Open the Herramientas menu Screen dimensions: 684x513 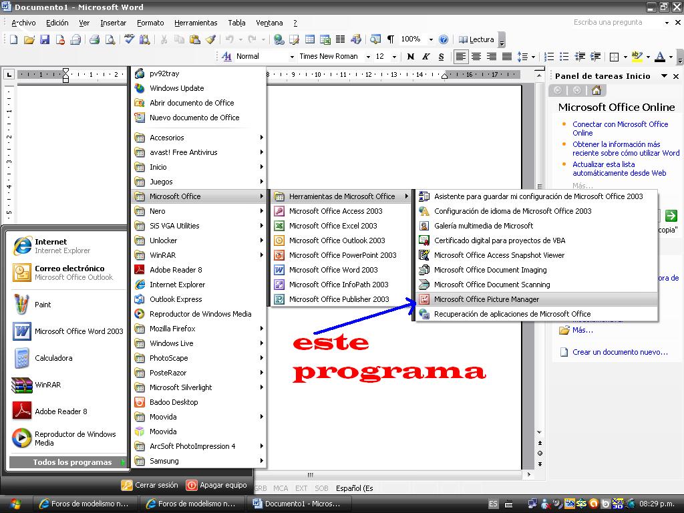[x=196, y=23]
